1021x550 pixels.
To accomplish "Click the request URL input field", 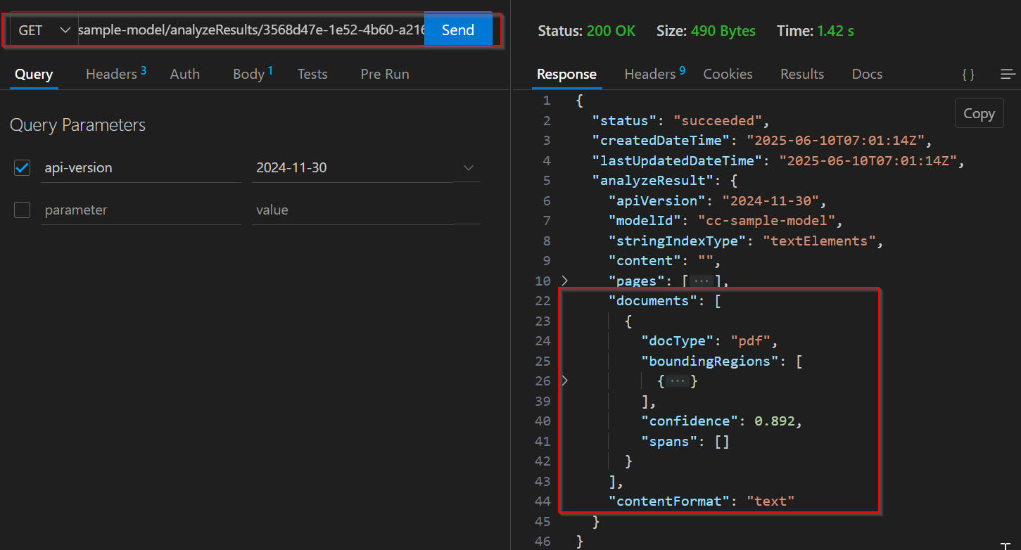I will [x=246, y=30].
